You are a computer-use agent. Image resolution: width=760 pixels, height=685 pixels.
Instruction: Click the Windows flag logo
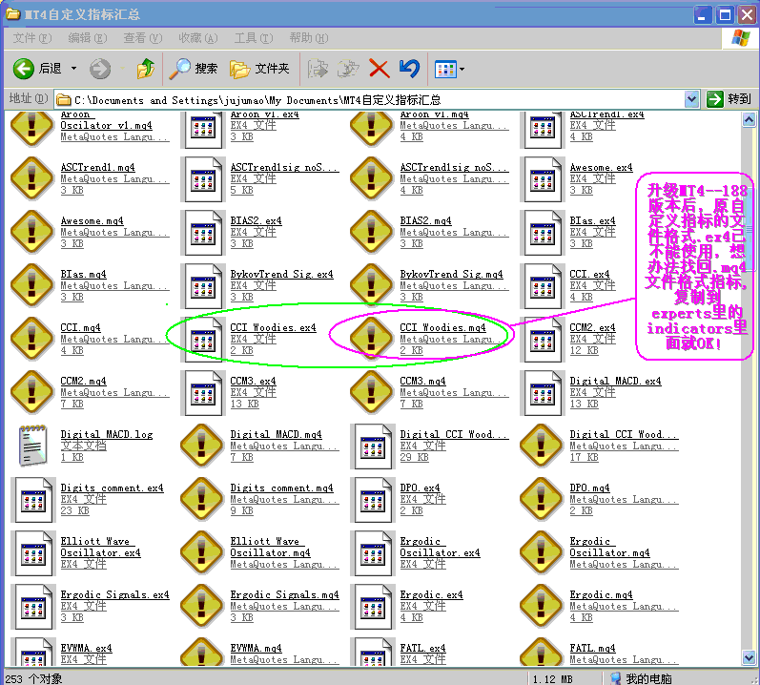(741, 38)
